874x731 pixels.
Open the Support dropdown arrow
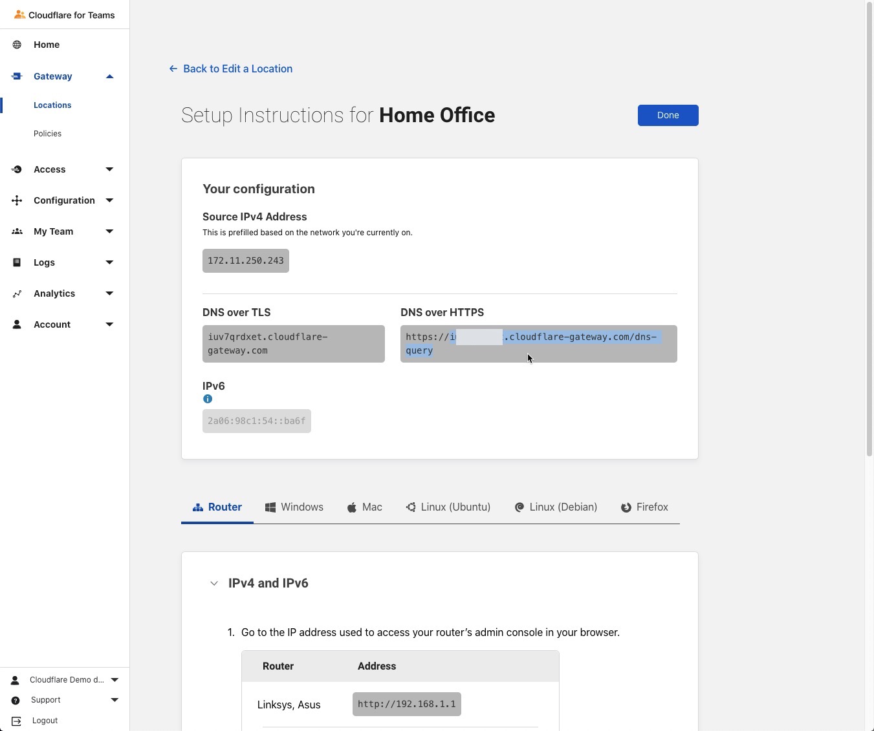tap(115, 700)
